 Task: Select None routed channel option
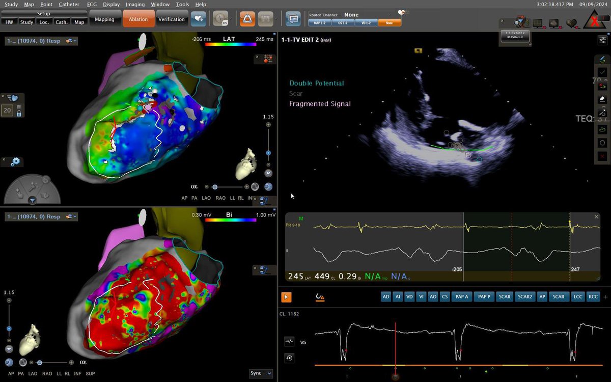(390, 22)
